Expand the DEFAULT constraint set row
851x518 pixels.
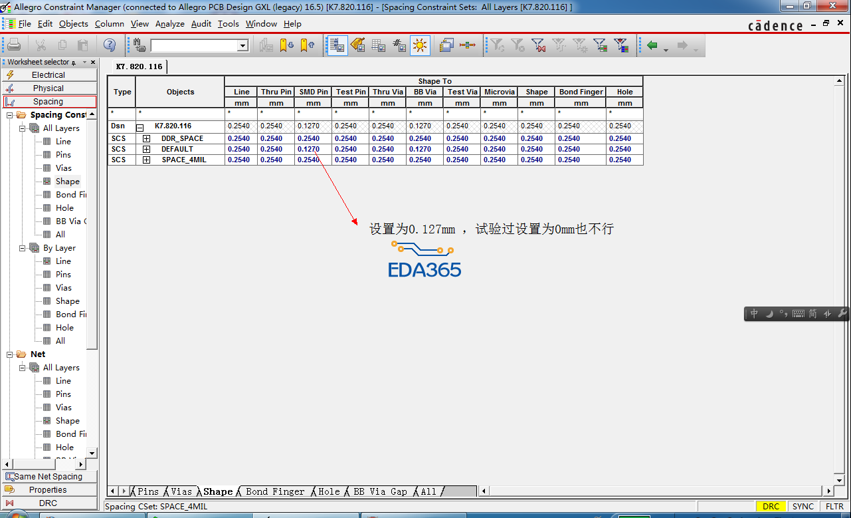point(147,150)
